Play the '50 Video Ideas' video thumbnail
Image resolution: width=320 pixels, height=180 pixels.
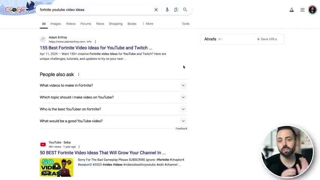(57, 167)
